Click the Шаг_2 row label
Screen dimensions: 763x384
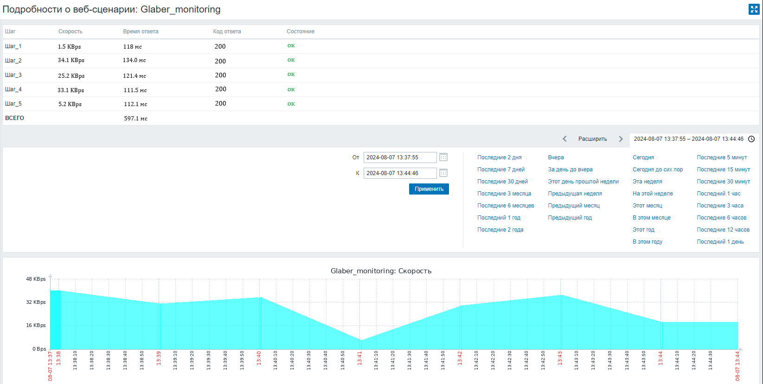13,61
